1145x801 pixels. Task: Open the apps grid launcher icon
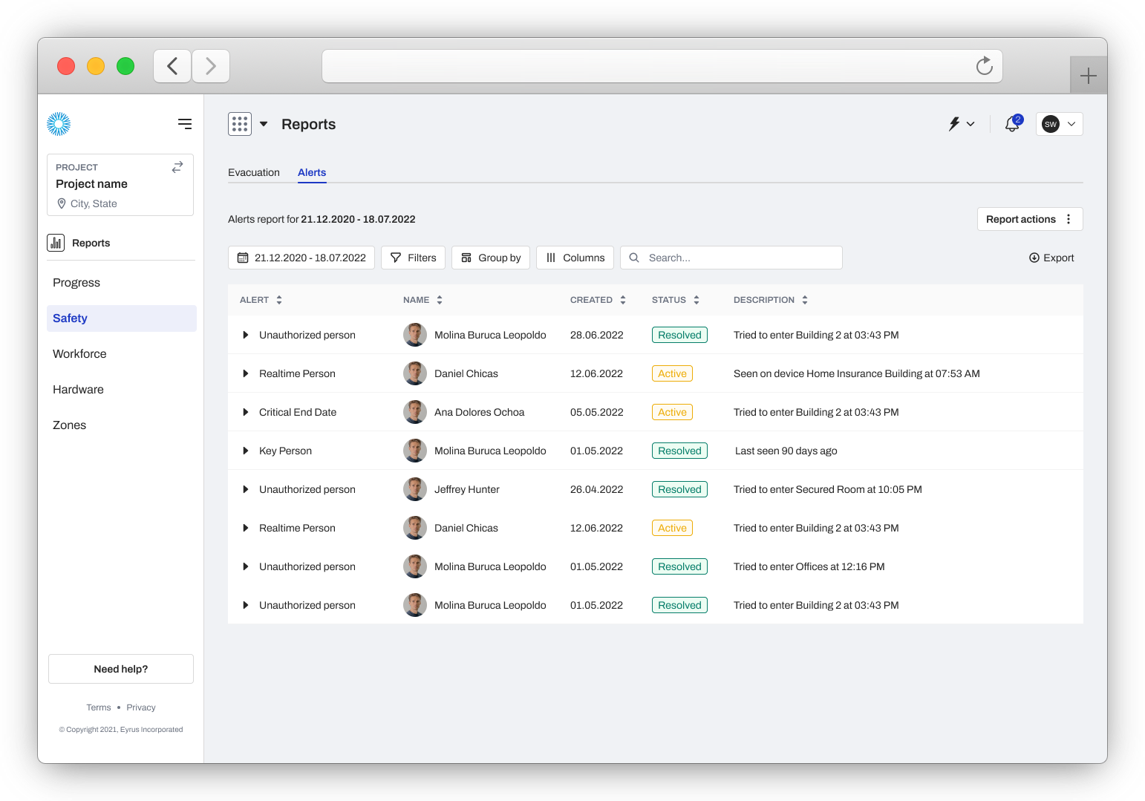(x=239, y=123)
